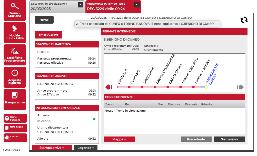This screenshot has height=156, width=257.
Task: Expand Stampa arrivo + at bottom
Action: pyautogui.click(x=52, y=148)
